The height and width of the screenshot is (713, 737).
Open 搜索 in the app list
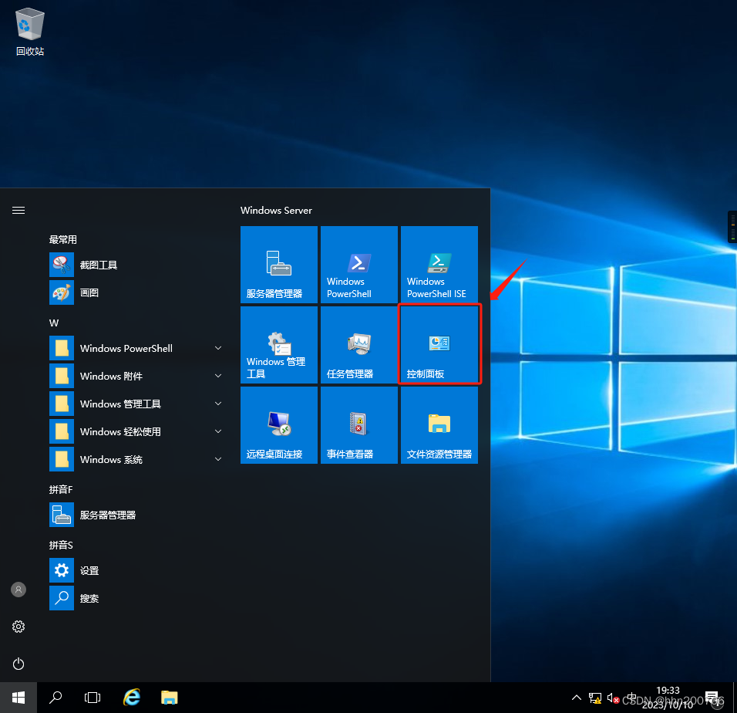[136, 598]
